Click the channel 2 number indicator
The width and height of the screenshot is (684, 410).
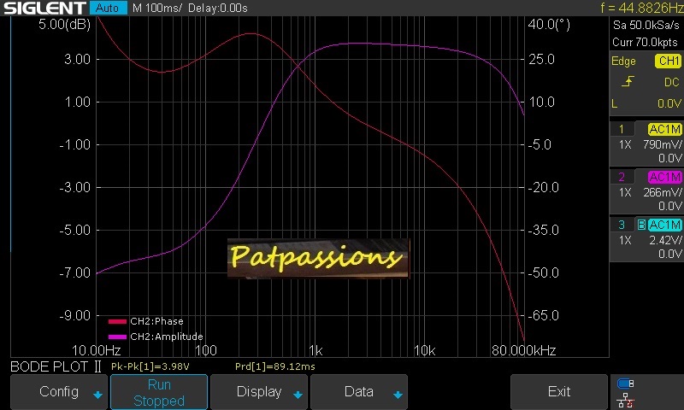(622, 177)
